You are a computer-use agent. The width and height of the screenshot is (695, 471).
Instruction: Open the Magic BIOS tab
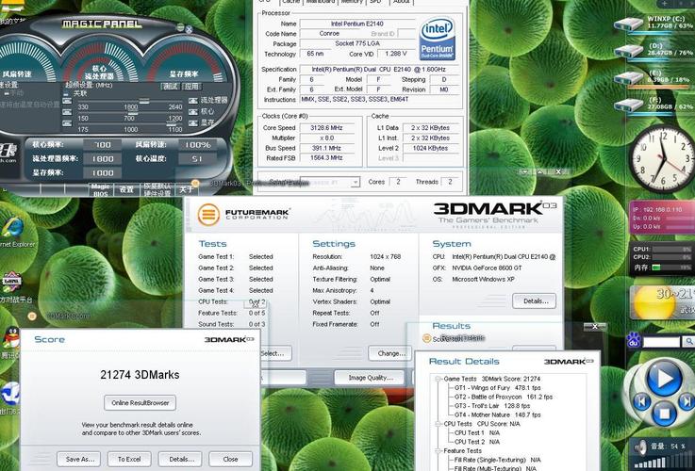coord(101,190)
